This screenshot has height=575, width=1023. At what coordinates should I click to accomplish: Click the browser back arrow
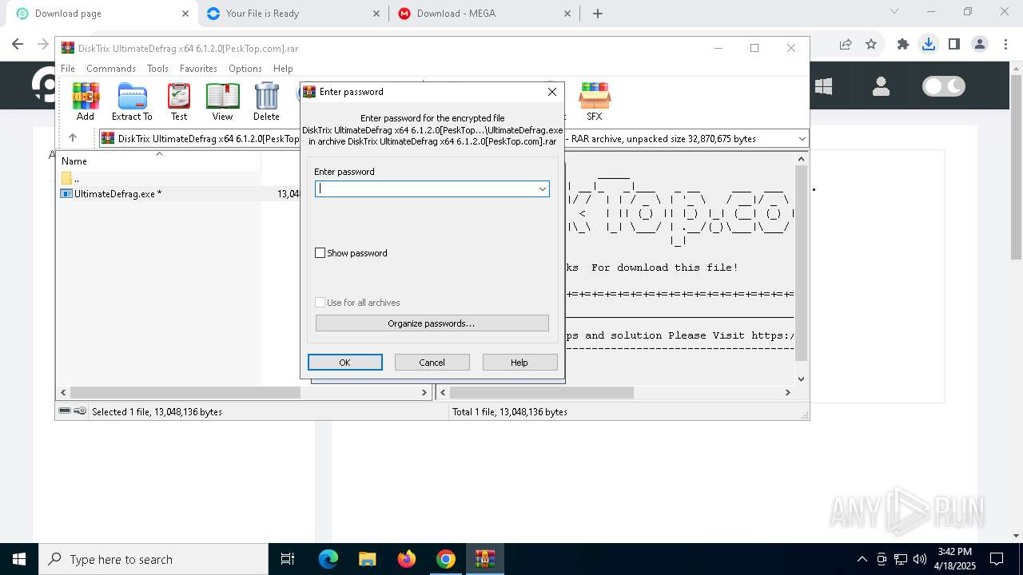coord(18,45)
